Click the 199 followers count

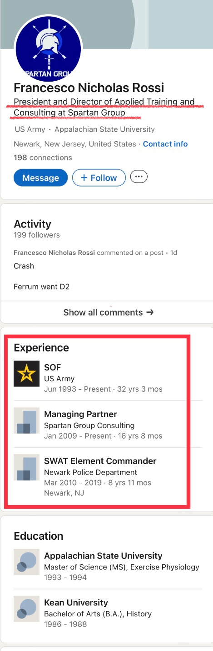pyautogui.click(x=37, y=235)
